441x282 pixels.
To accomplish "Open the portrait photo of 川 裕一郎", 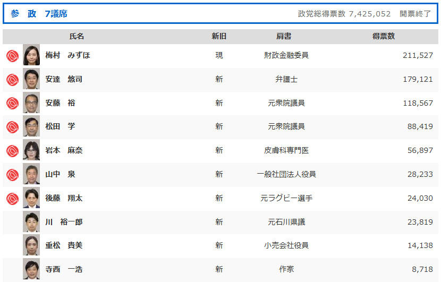I will pyautogui.click(x=31, y=222).
